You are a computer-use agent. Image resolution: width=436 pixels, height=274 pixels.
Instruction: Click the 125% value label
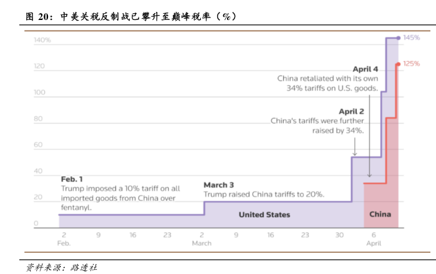(x=412, y=64)
